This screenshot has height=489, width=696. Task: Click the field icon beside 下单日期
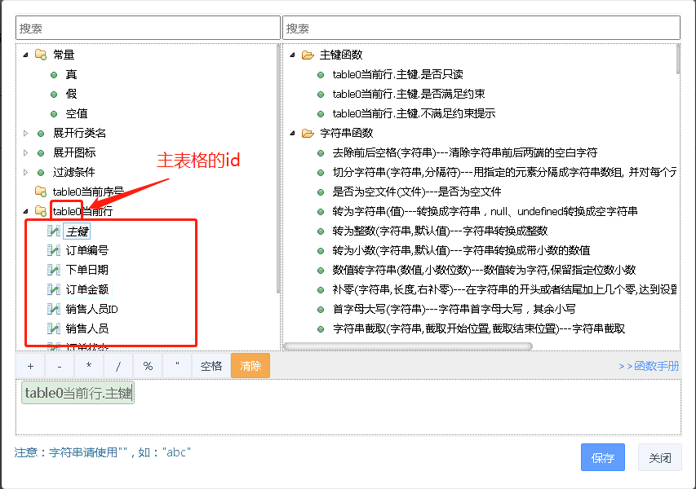pos(55,270)
